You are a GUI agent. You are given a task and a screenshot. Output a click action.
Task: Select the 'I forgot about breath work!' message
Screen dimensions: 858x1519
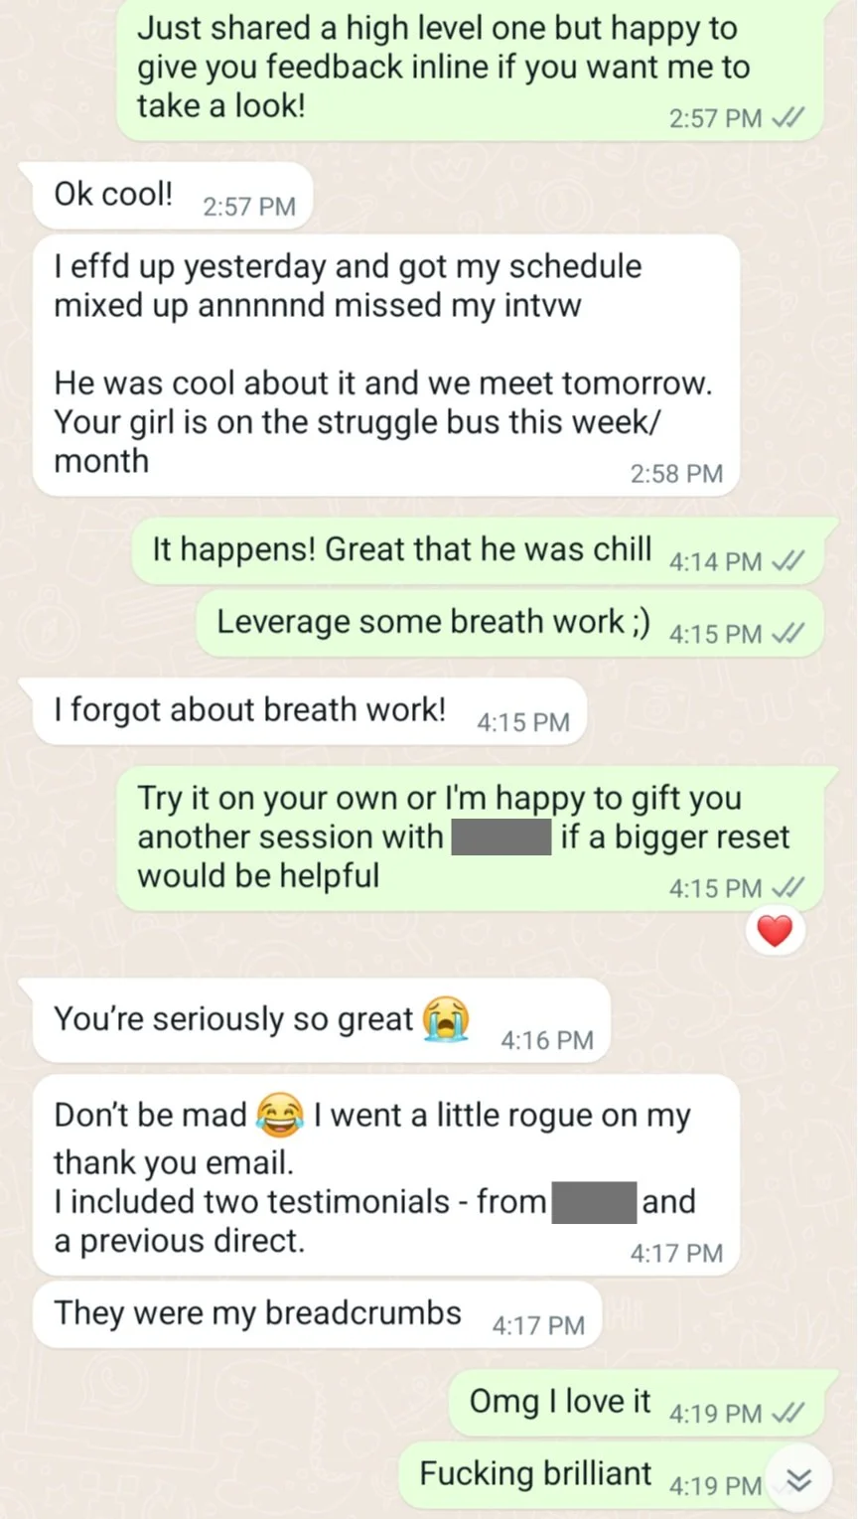[310, 711]
